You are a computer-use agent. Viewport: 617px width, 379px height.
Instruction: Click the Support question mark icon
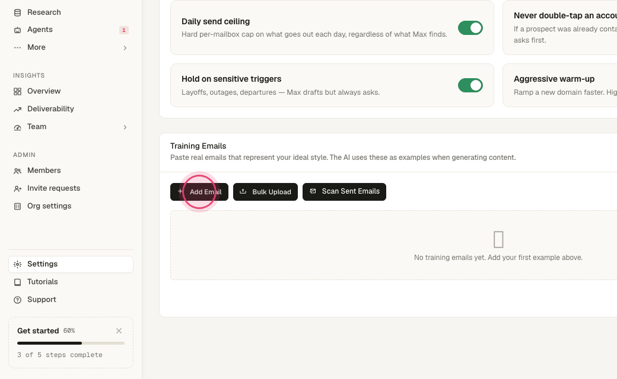(x=17, y=300)
